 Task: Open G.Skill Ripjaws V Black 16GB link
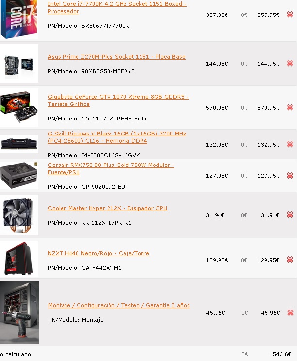click(x=117, y=137)
